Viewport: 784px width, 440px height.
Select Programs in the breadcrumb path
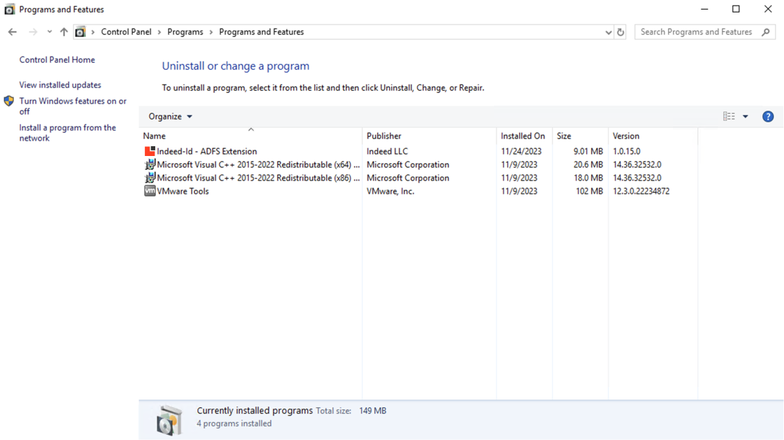185,32
